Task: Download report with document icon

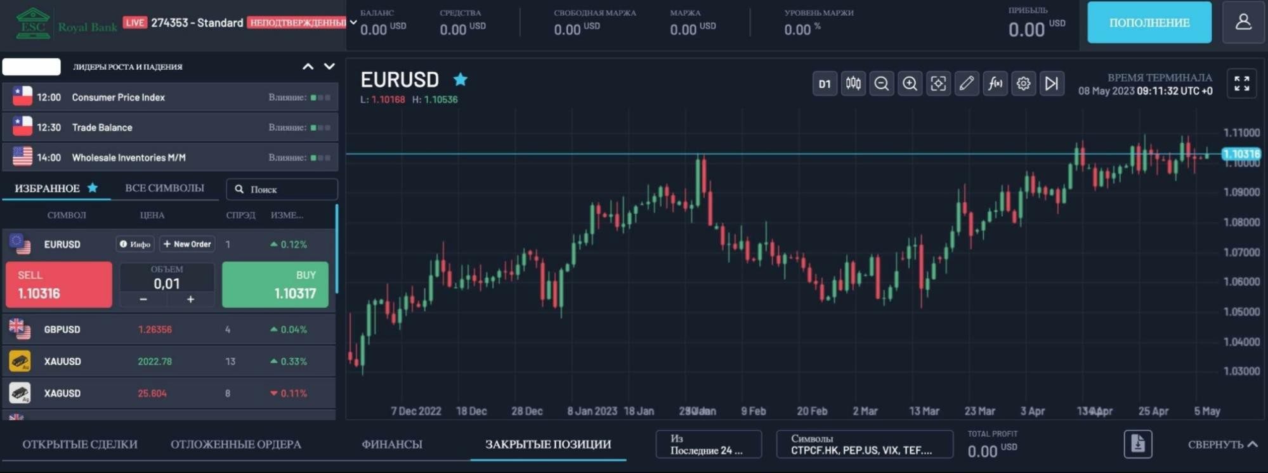Action: (x=1138, y=444)
